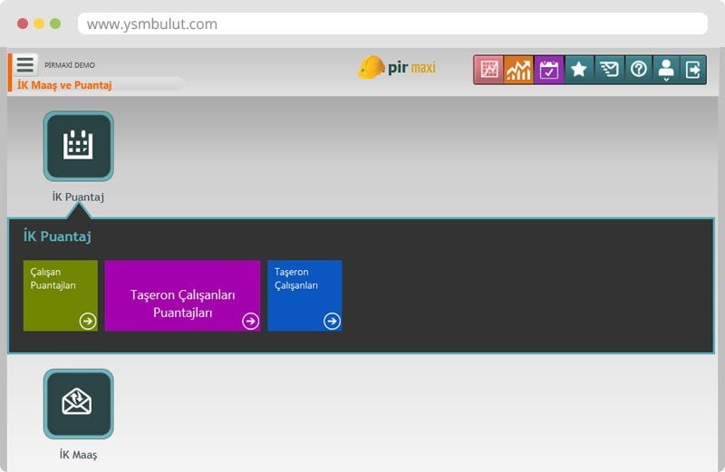The height and width of the screenshot is (472, 725).
Task: Click the help question mark icon
Action: click(639, 70)
